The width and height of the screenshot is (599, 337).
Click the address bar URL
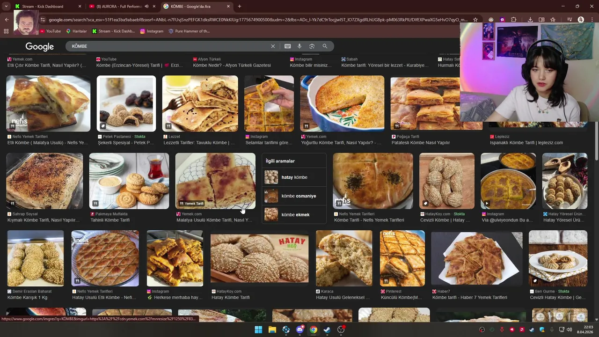pyautogui.click(x=257, y=20)
